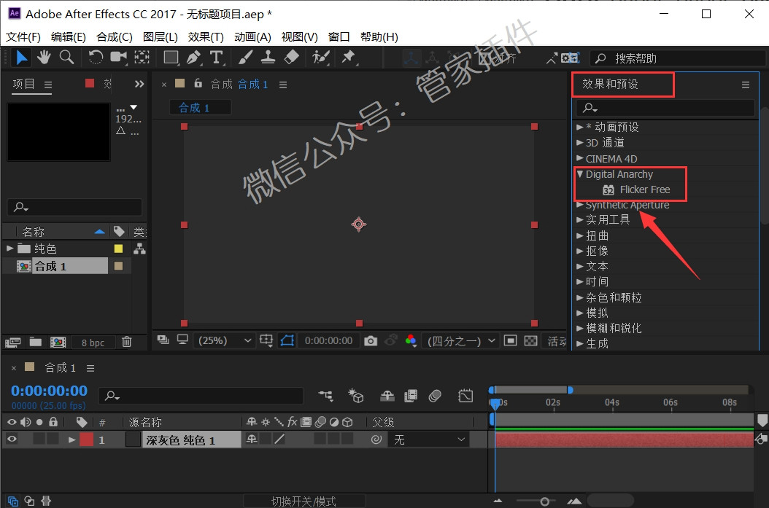Click the red label swatch of layer 1
This screenshot has width=769, height=508.
86,439
